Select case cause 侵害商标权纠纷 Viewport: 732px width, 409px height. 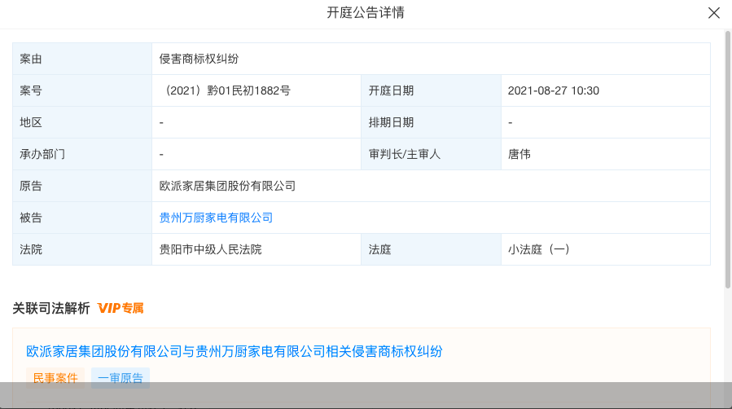(x=199, y=59)
